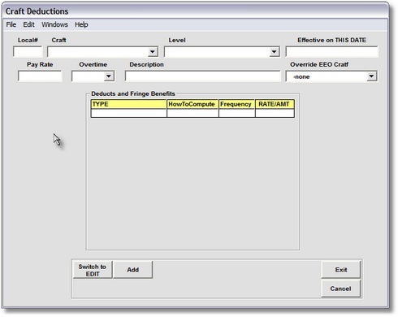Click the -none value in Override EEO Craft
This screenshot has width=398, height=317.
[301, 77]
